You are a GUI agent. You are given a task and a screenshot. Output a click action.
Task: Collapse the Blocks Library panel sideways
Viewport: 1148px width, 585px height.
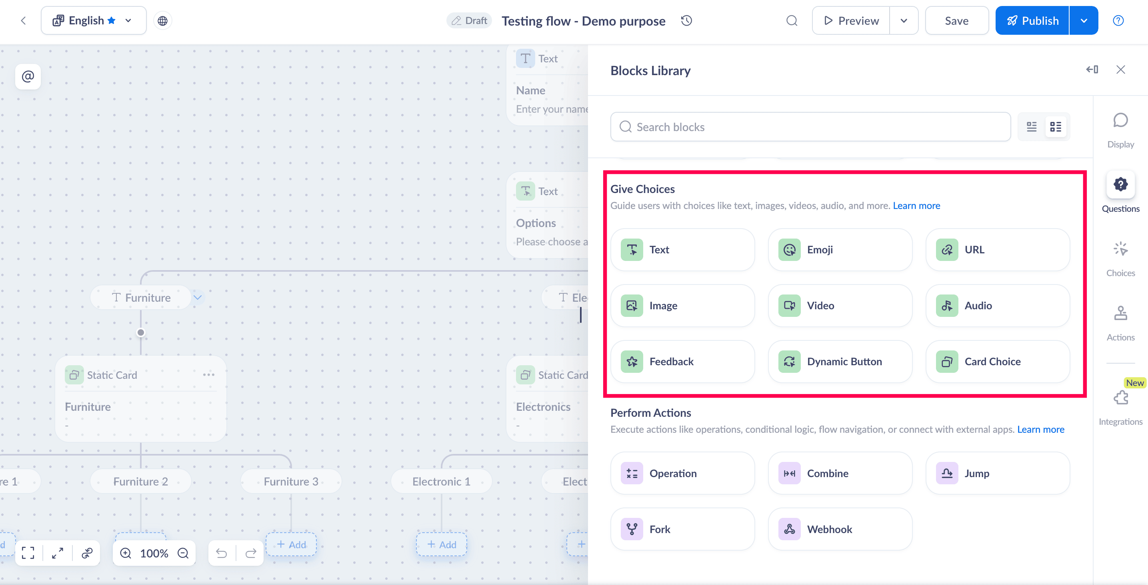pos(1092,70)
